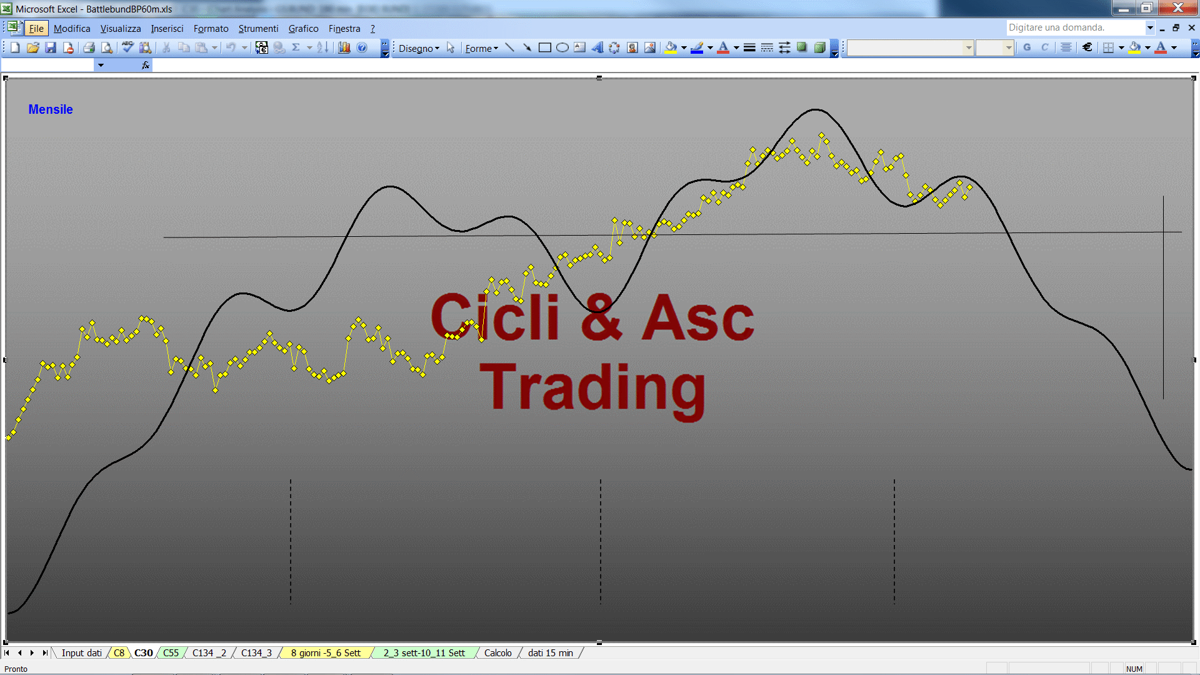The height and width of the screenshot is (675, 1200).
Task: Click the Sort ascending A-Z icon
Action: coord(322,47)
